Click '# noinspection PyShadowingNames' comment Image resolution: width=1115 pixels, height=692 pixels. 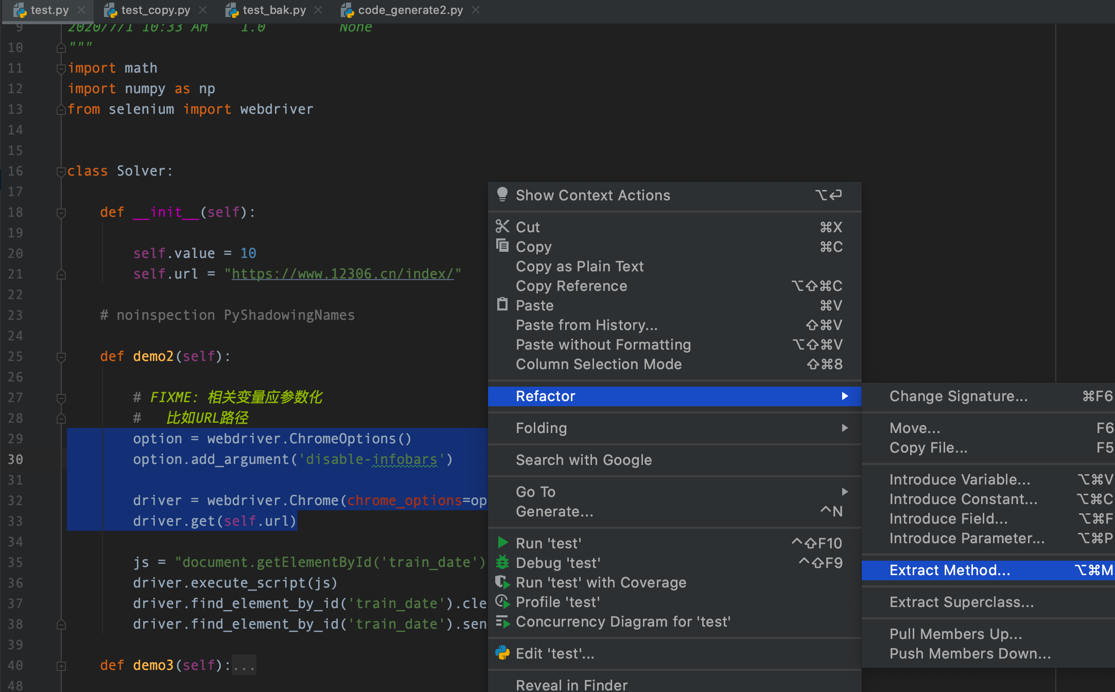click(228, 315)
